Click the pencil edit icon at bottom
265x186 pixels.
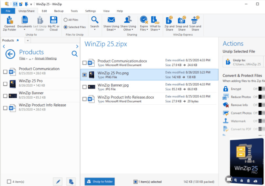(x=58, y=182)
